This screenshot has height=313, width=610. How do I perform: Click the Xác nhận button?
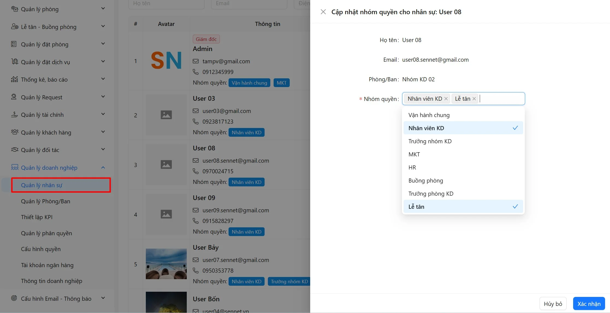coord(589,304)
